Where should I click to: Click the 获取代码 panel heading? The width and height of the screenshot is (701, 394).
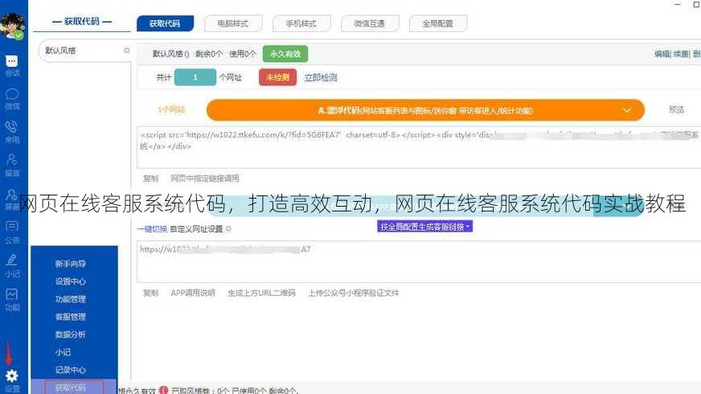82,22
